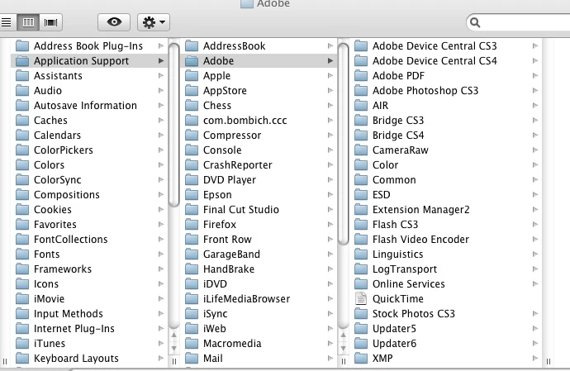The height and width of the screenshot is (371, 570).
Task: Select the Keyboard Layouts folder name
Action: click(76, 359)
